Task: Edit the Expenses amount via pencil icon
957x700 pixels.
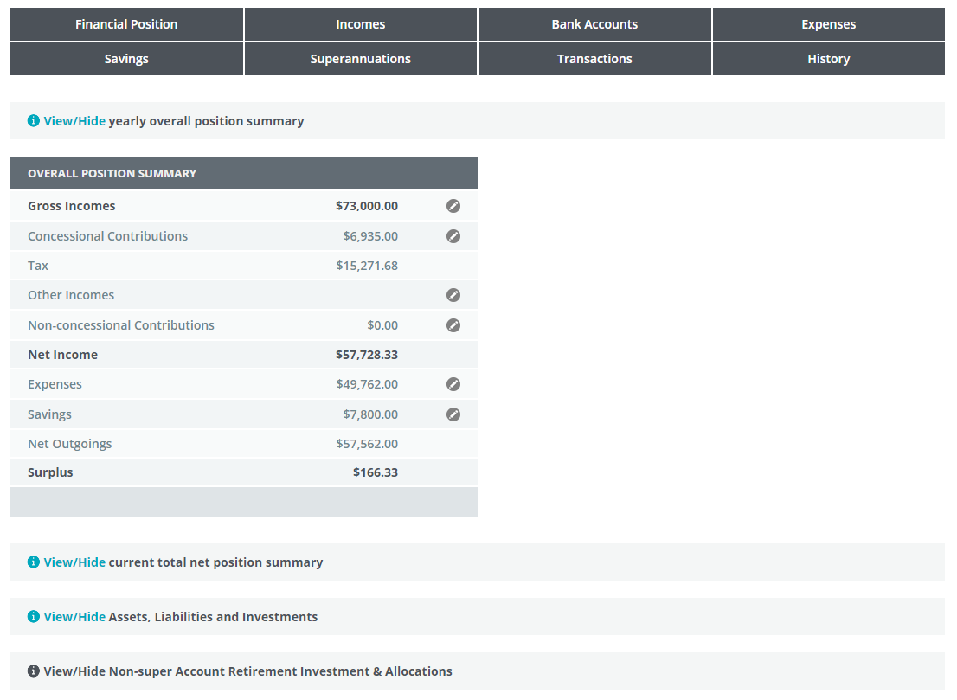Action: [453, 383]
